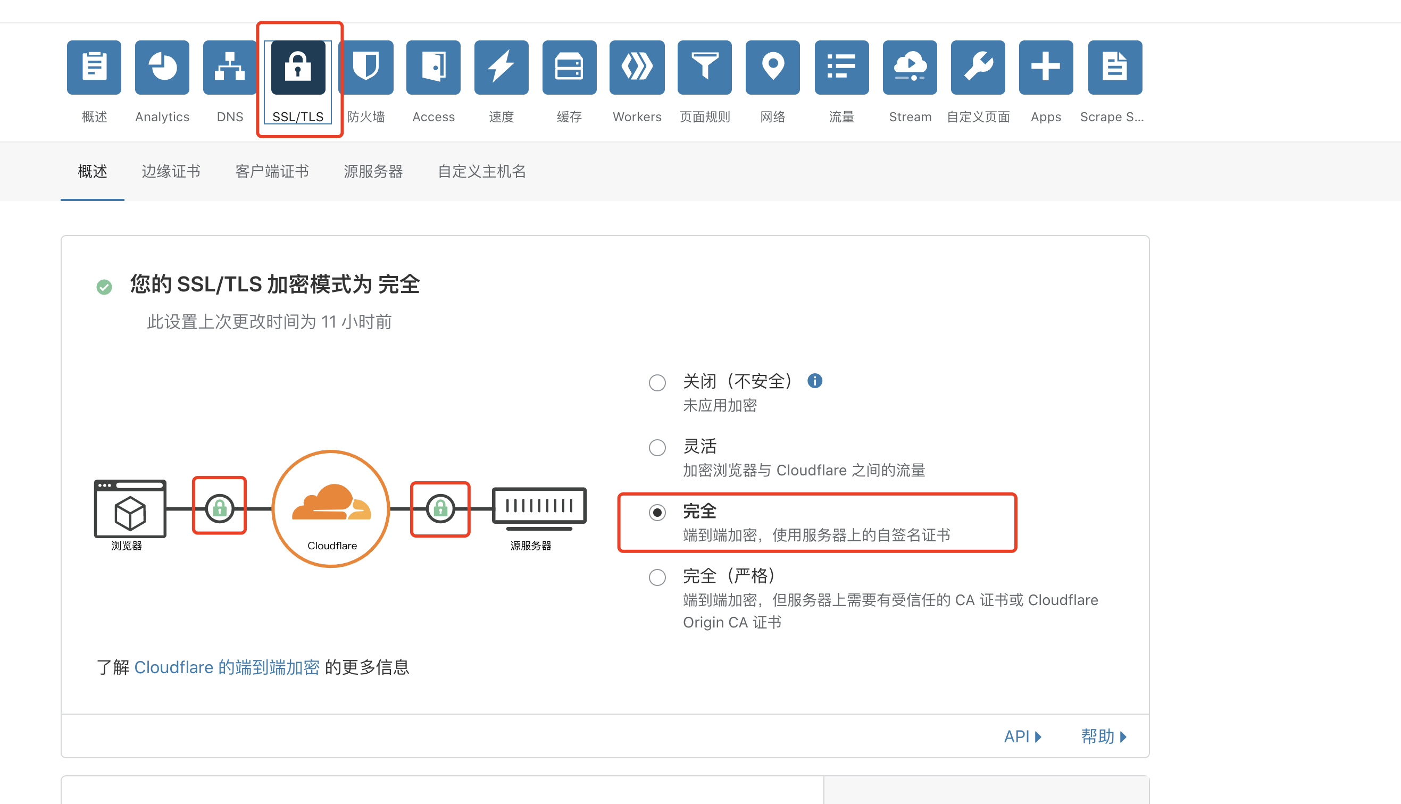Select the 完全（严格）encryption mode

tap(657, 577)
